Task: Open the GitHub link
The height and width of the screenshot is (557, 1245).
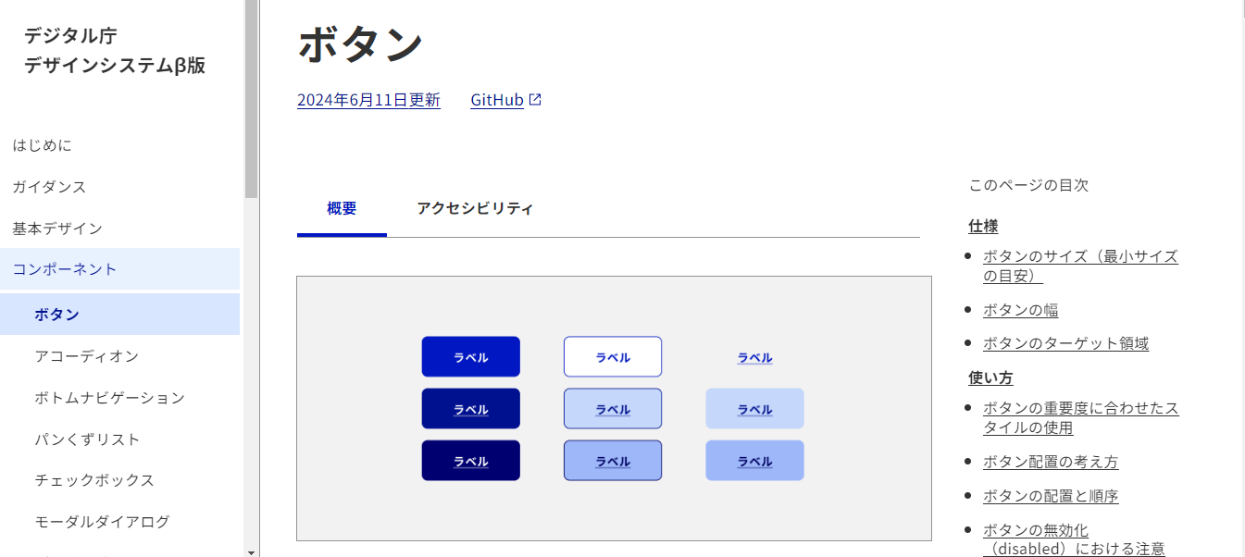Action: tap(497, 100)
